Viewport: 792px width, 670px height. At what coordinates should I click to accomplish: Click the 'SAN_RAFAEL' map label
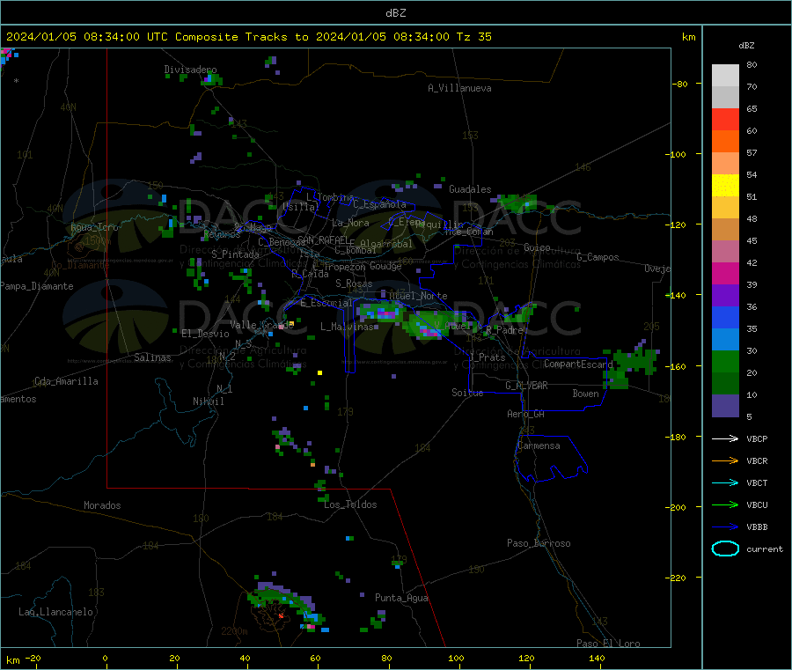click(323, 240)
